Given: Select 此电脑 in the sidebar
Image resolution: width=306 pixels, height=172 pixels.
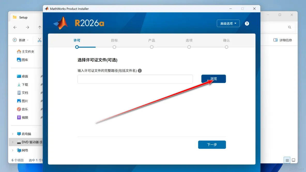Looking at the screenshot, I should [24, 134].
